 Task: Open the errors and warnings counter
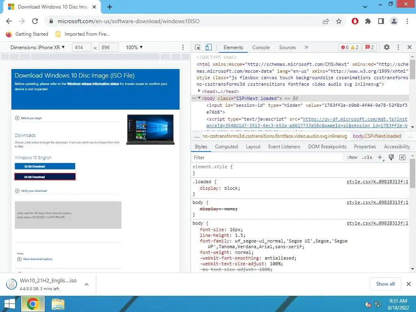(350, 47)
